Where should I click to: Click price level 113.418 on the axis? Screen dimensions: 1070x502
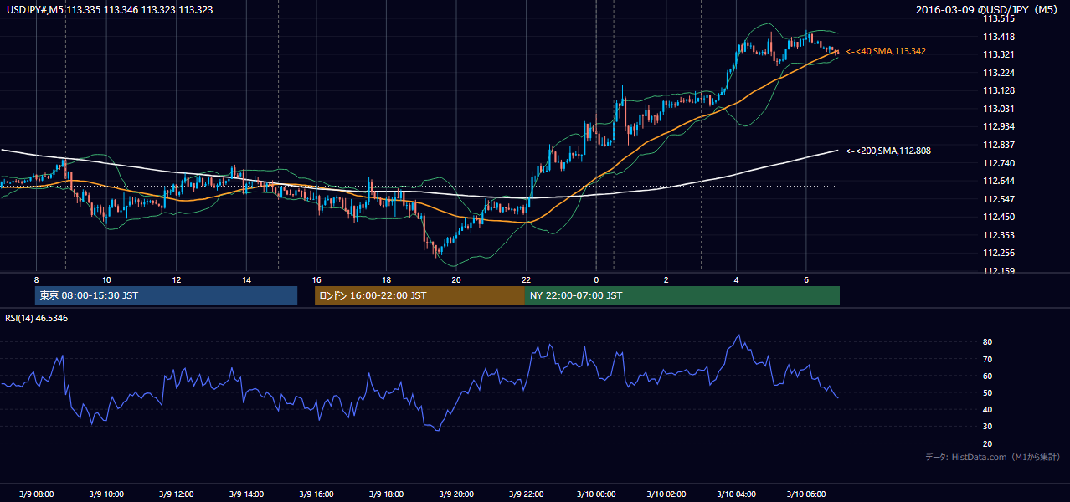[x=999, y=37]
